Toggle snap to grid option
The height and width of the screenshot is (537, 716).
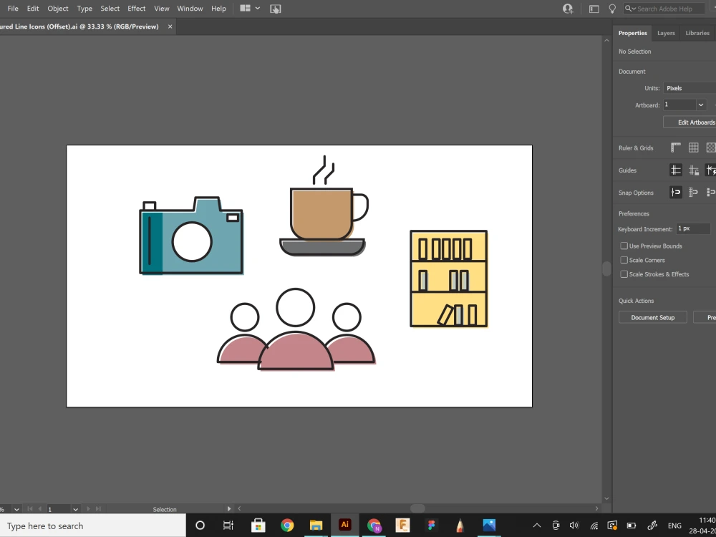[694, 192]
